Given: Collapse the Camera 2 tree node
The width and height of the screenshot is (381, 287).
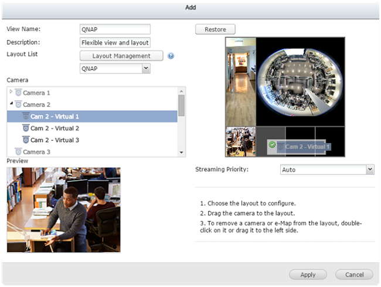Looking at the screenshot, I should point(11,104).
